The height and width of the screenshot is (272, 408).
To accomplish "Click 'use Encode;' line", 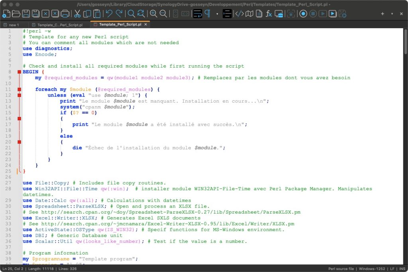I will pyautogui.click(x=40, y=54).
